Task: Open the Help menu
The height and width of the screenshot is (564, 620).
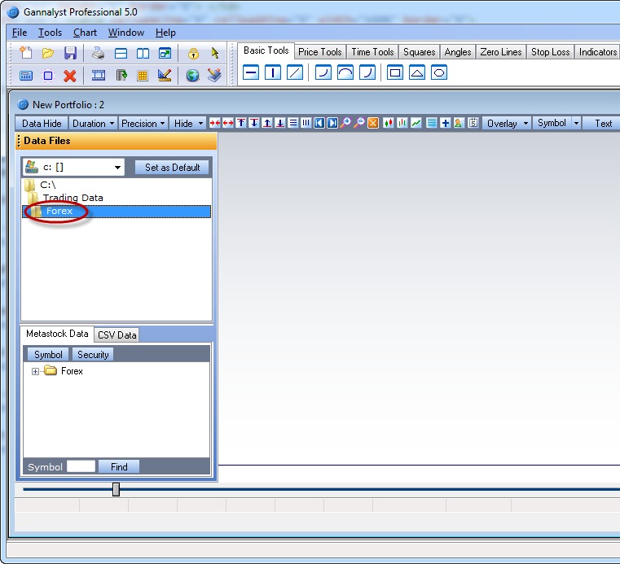Action: (x=165, y=33)
